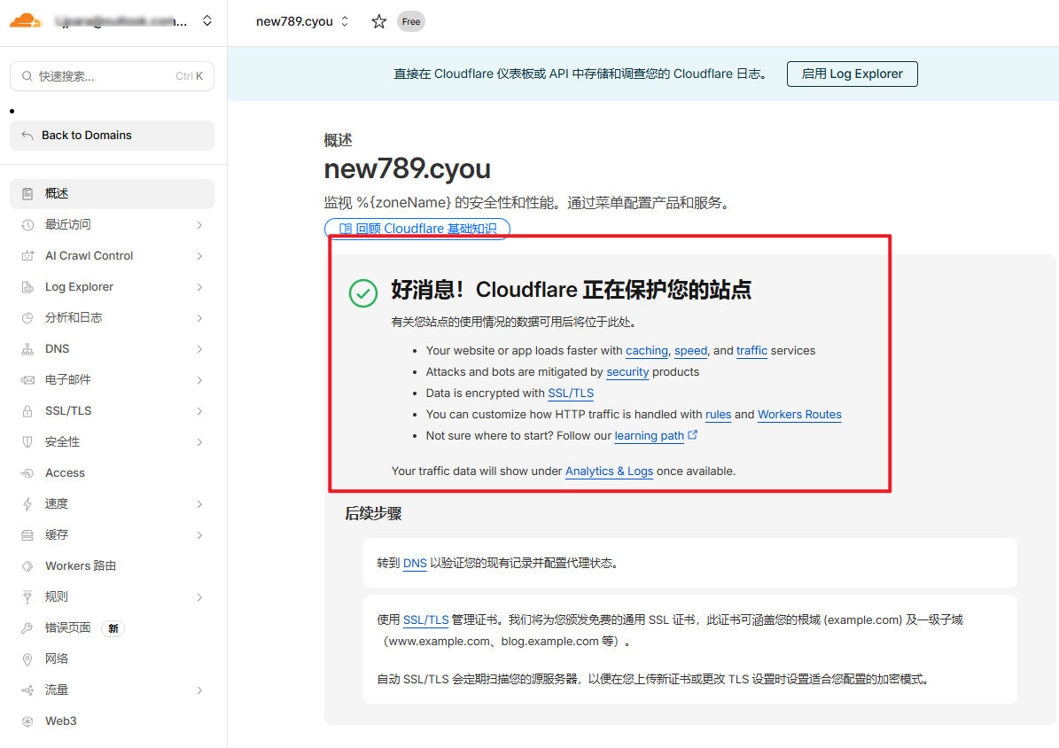Expand the SSL/TLS sidebar chevron

(x=200, y=411)
